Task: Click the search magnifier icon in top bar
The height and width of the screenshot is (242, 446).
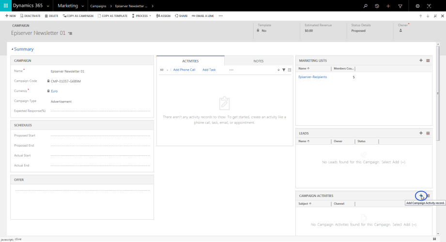Action: [366, 6]
